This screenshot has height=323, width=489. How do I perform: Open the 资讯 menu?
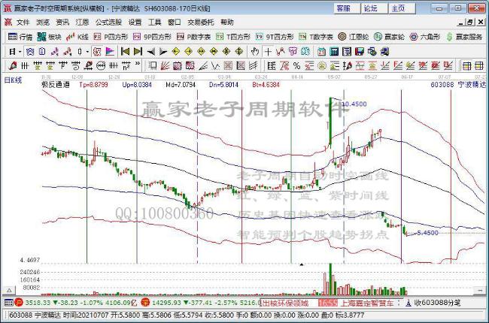pos(62,22)
